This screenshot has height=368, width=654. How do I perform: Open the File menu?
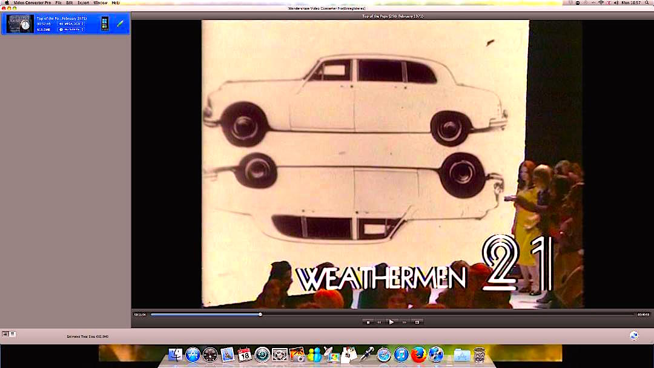tap(58, 2)
